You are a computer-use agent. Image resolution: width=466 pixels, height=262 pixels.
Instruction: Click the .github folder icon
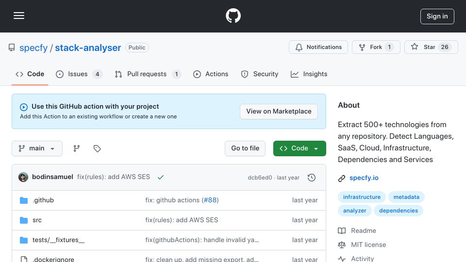pos(24,200)
